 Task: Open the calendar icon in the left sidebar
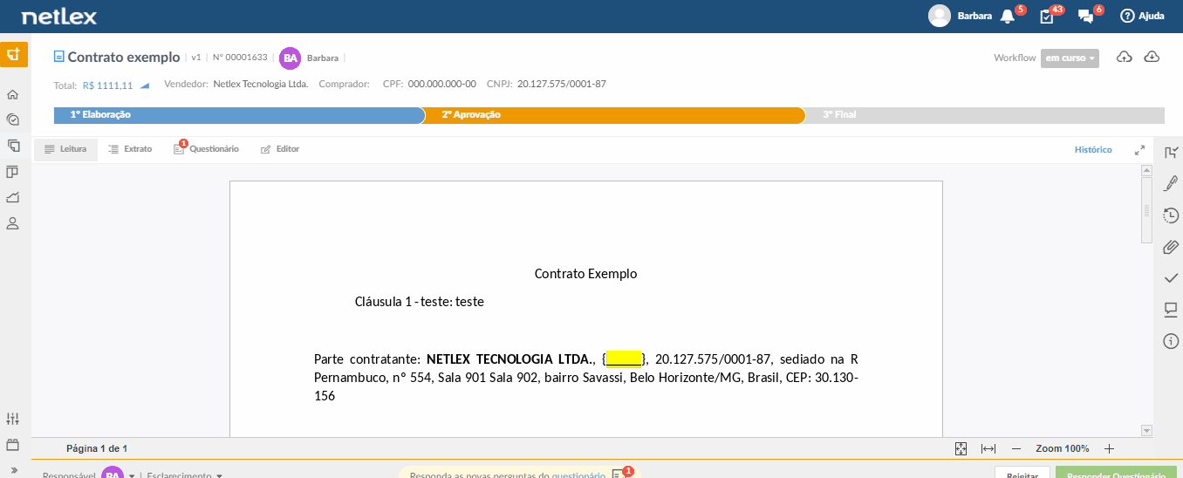click(x=13, y=444)
